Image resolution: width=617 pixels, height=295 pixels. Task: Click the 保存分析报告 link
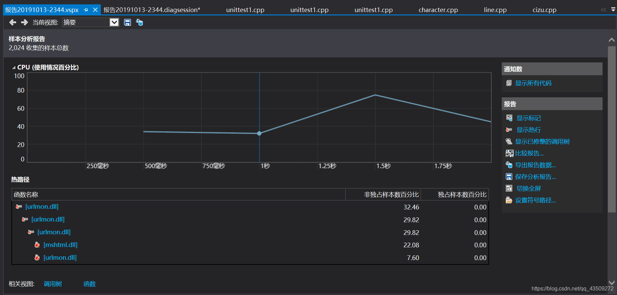[x=535, y=177]
